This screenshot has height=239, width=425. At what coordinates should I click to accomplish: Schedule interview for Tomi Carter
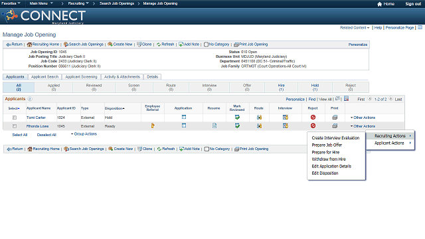(x=285, y=117)
